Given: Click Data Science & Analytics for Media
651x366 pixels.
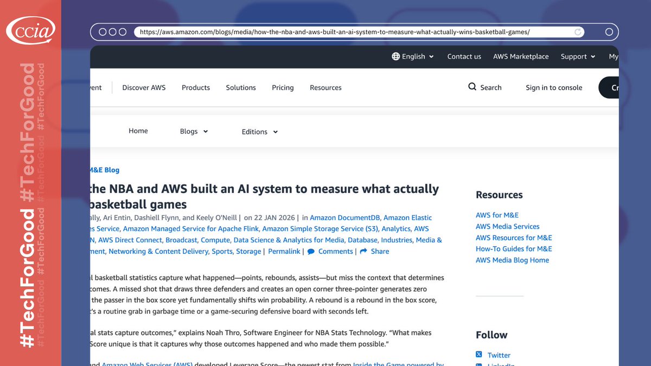Looking at the screenshot, I should tap(289, 240).
